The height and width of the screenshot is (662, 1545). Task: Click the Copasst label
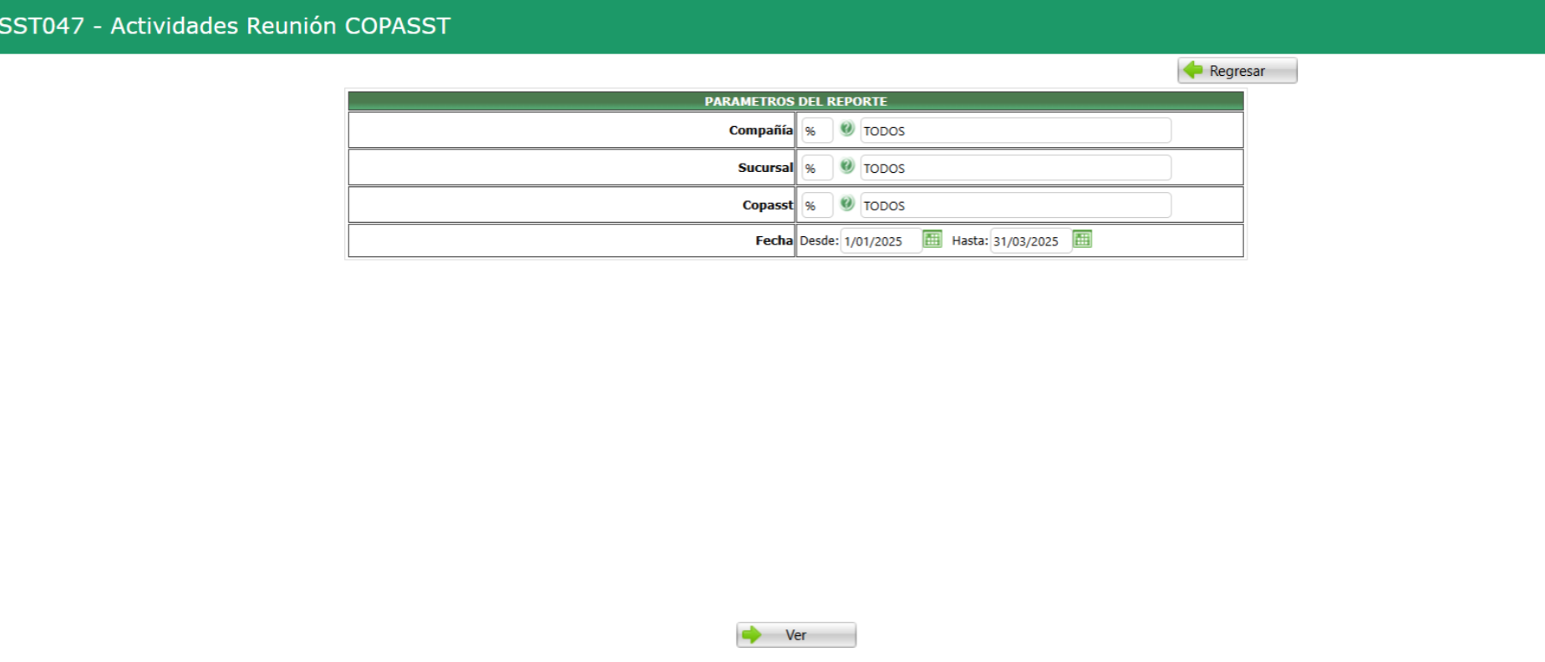(767, 205)
